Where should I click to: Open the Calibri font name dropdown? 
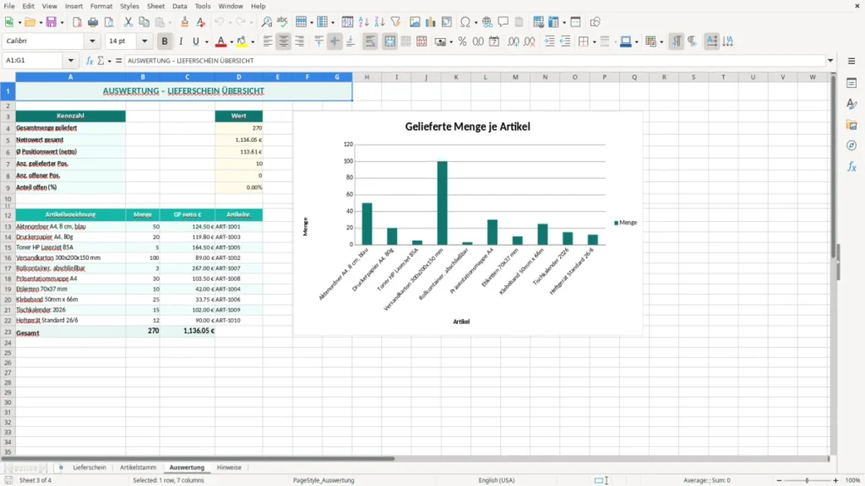pos(92,40)
